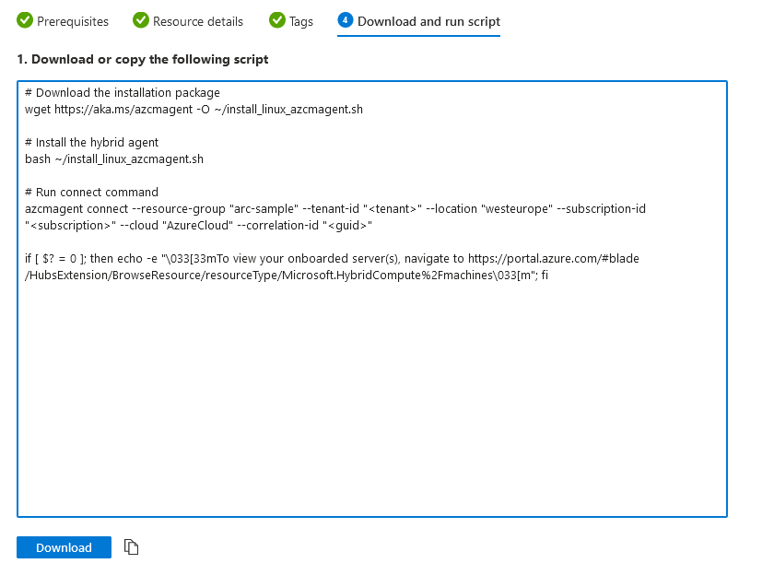
Task: Open the Resource details step tab
Action: (188, 21)
